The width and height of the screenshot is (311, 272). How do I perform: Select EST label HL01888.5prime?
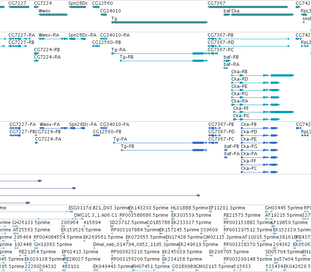point(189,208)
